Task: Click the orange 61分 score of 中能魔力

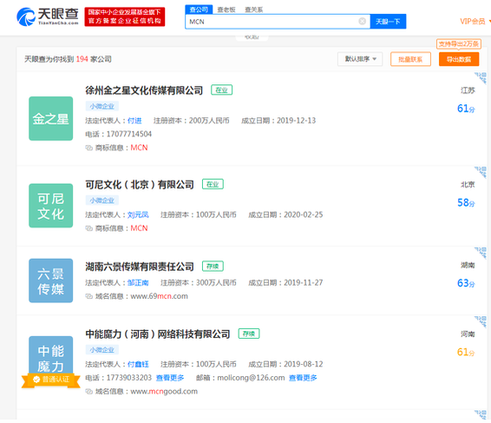Action: [x=466, y=352]
